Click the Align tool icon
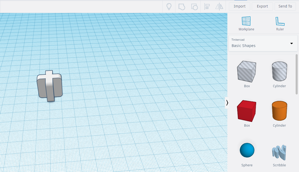Image resolution: width=299 pixels, height=172 pixels. tap(207, 6)
